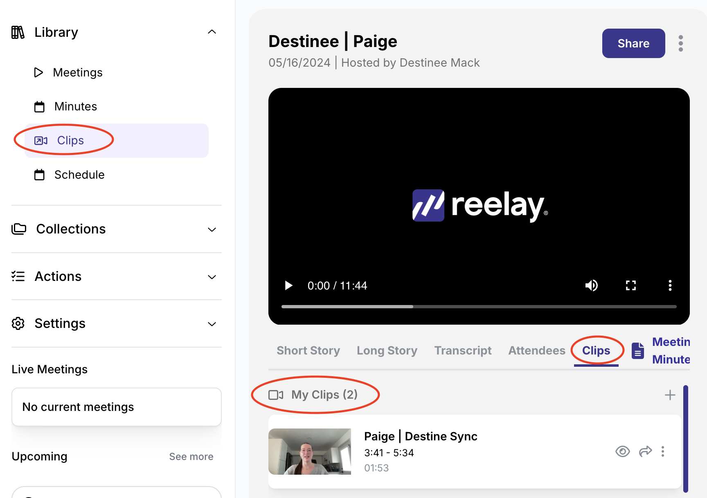Switch to the Long Story tab
The height and width of the screenshot is (498, 707).
(x=387, y=351)
